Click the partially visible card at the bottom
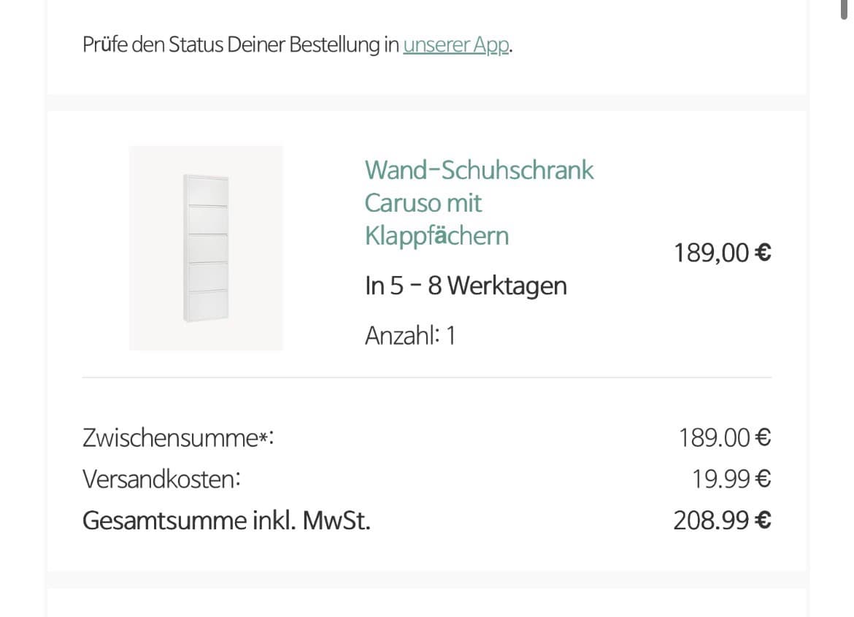The image size is (854, 617). [426, 605]
